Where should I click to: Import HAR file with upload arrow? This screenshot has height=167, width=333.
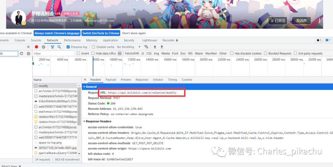point(155,47)
